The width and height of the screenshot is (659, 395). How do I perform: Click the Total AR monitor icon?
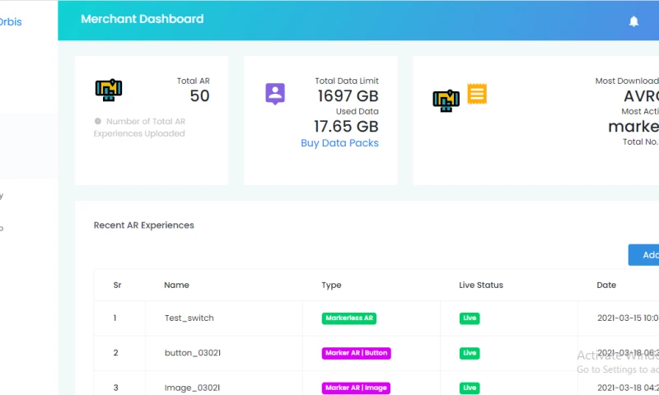[109, 90]
